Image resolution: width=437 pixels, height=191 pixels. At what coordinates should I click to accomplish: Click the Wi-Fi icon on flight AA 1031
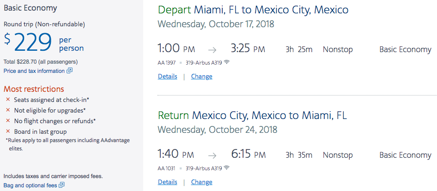click(227, 168)
